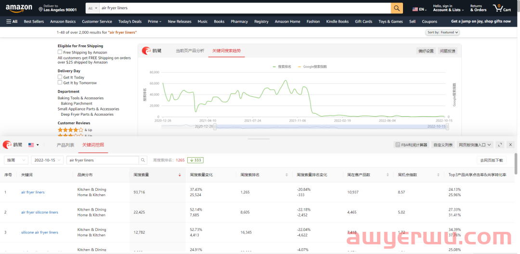Sort by weekly search rank column arrows
This screenshot has height=254, width=520.
(286, 174)
